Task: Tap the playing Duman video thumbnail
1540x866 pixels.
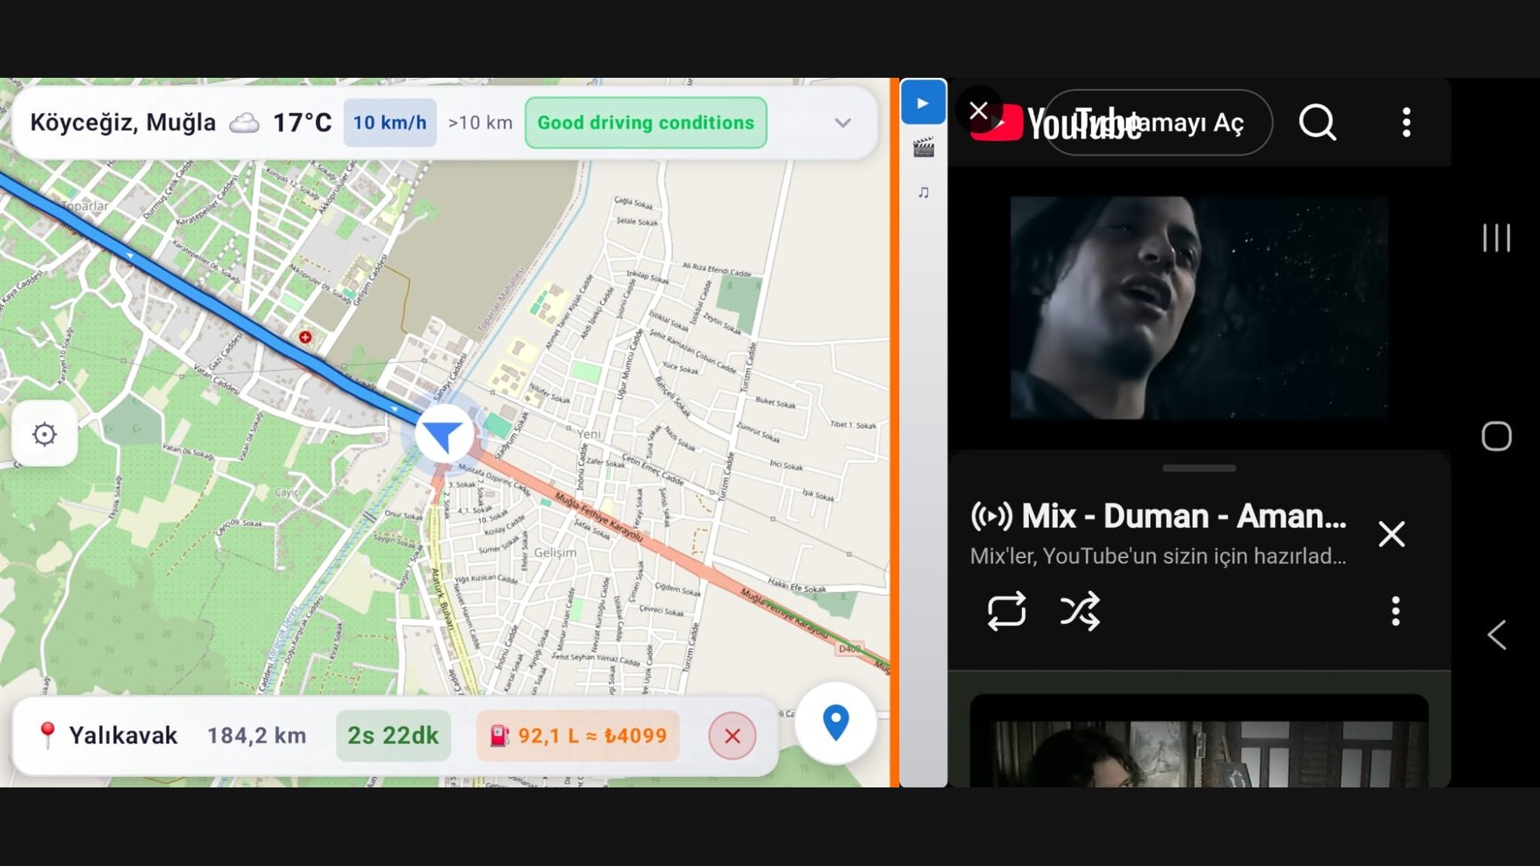Action: [1198, 307]
